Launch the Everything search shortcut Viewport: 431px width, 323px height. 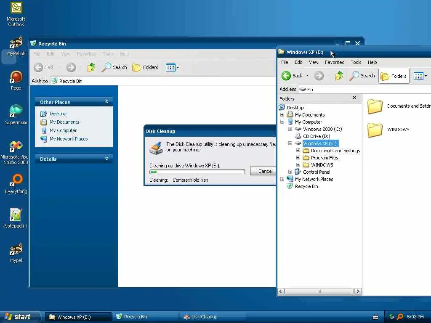point(16,184)
